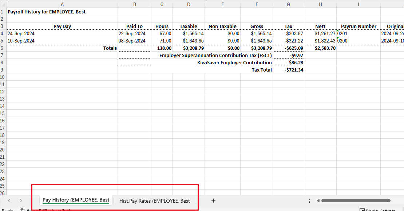
Task: Select column E header
Action: (x=223, y=4)
